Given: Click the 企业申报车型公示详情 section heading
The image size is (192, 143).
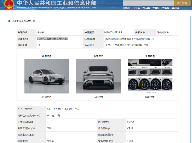Looking at the screenshot, I should point(24,21).
